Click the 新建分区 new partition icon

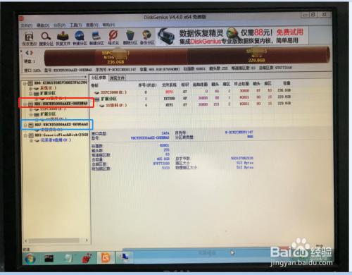[96, 38]
